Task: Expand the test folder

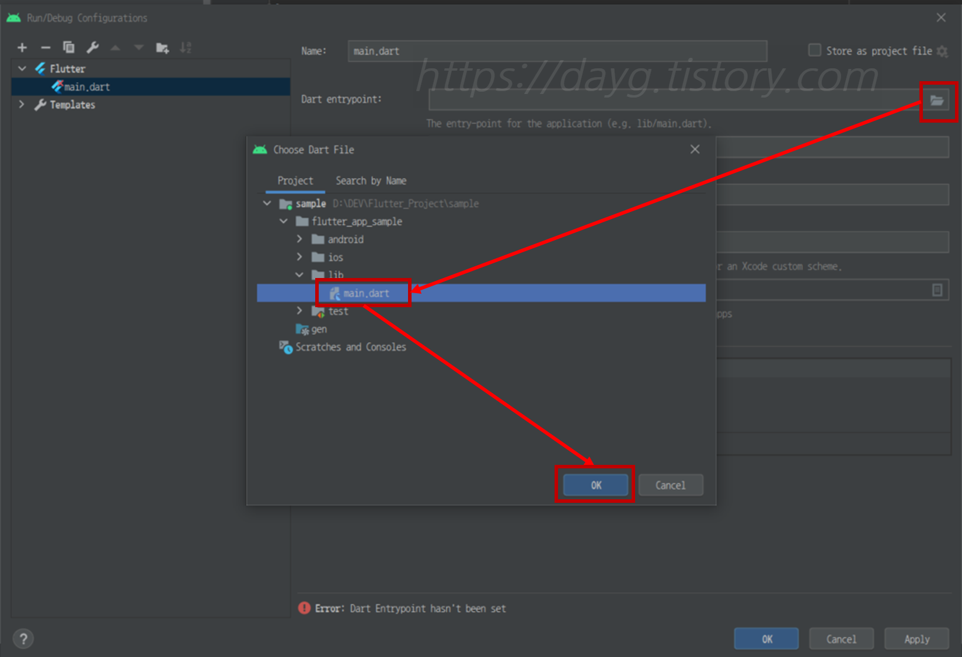Action: click(x=299, y=311)
